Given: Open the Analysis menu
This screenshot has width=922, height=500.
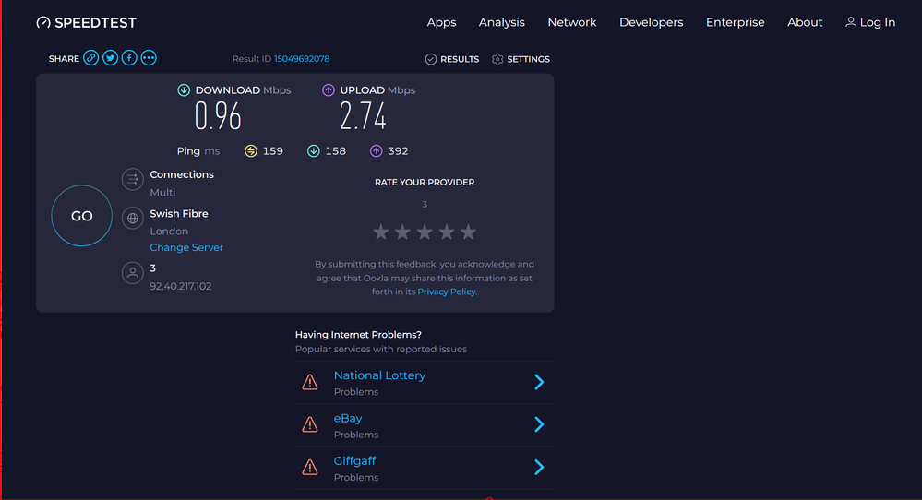Looking at the screenshot, I should tap(501, 22).
